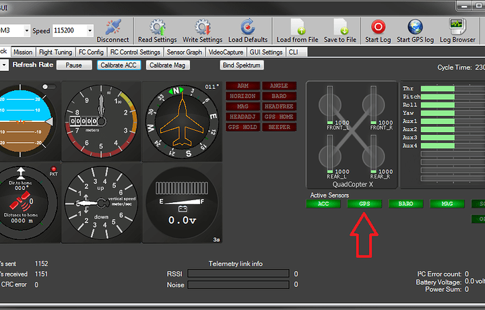Toggle the switch above the horizon gauge

point(49,87)
